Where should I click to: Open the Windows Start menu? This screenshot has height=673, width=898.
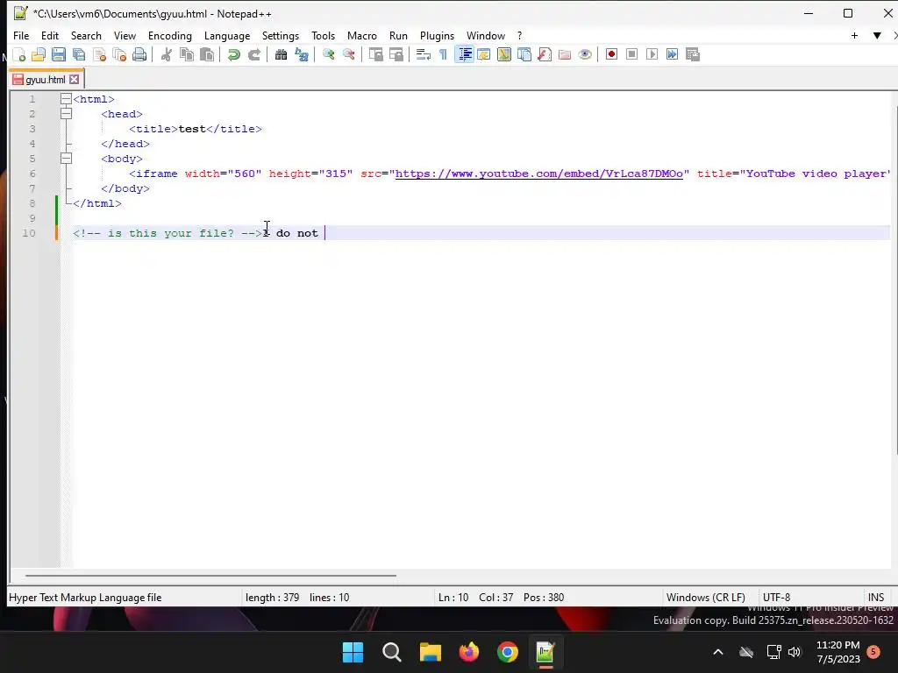(x=353, y=652)
